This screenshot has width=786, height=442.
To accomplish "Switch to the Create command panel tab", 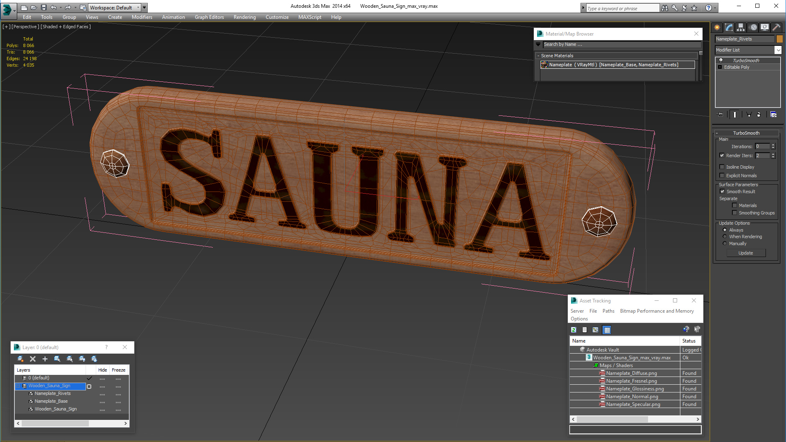I will pyautogui.click(x=717, y=27).
